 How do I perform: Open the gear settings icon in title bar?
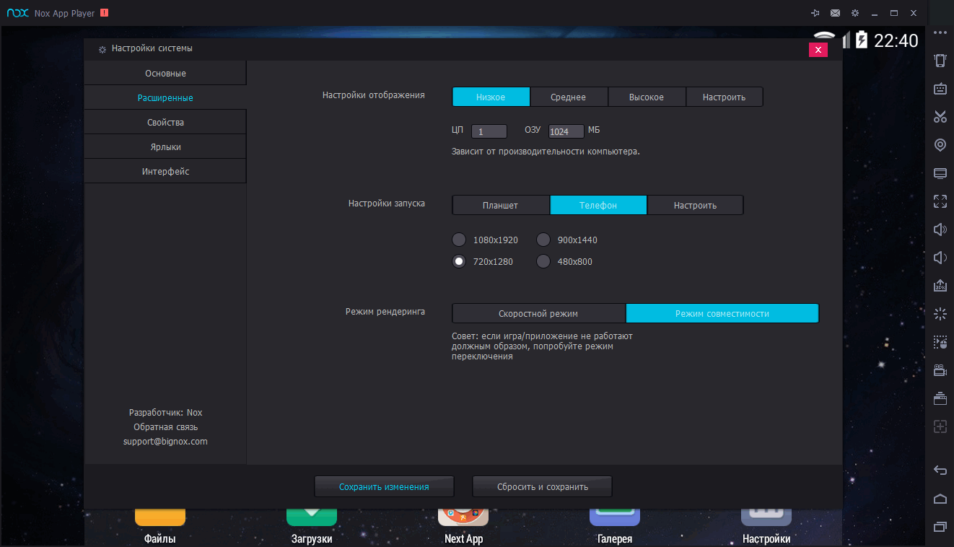pos(855,13)
